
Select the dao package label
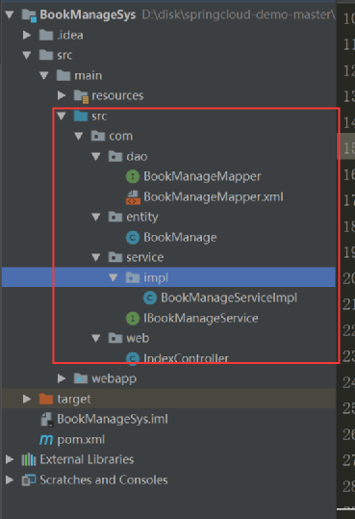[137, 156]
